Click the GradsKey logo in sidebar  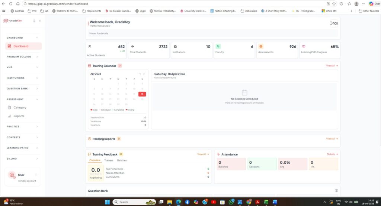[x=13, y=21]
